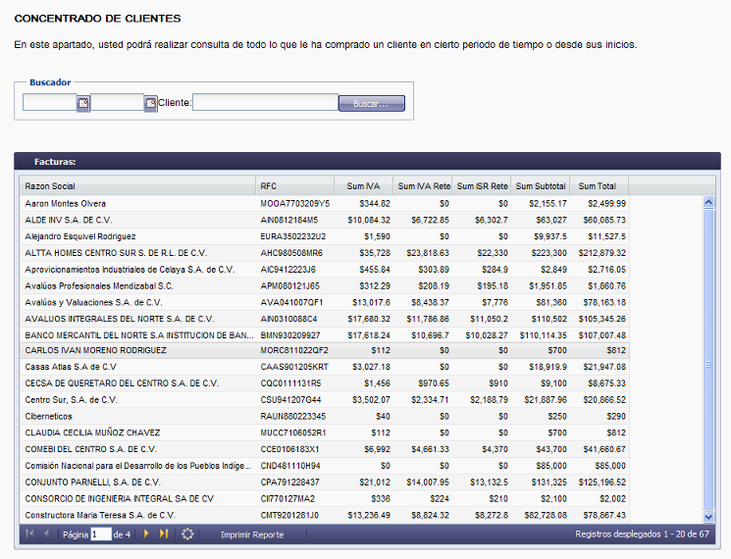Screen dimensions: 731x559
Task: Click RFC cell MOOA7703209Y5
Action: point(295,204)
